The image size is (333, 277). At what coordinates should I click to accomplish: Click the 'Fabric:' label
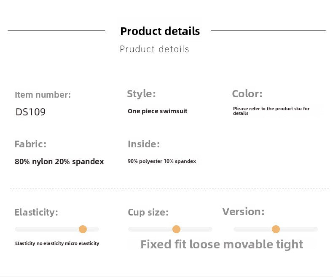click(30, 144)
